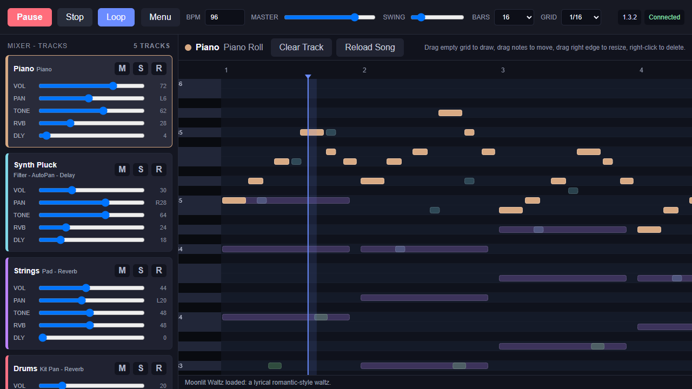
Task: Arm record on the Strings track
Action: [x=159, y=270]
